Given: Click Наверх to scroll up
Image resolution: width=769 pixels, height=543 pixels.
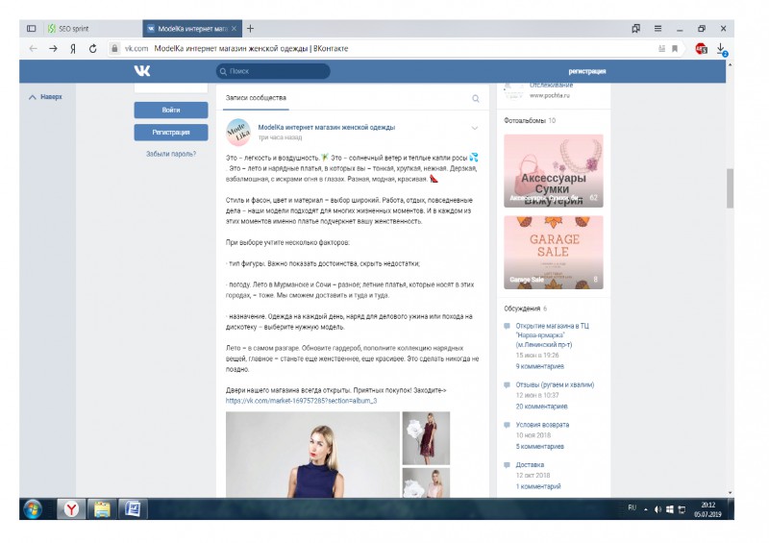Looking at the screenshot, I should (45, 97).
